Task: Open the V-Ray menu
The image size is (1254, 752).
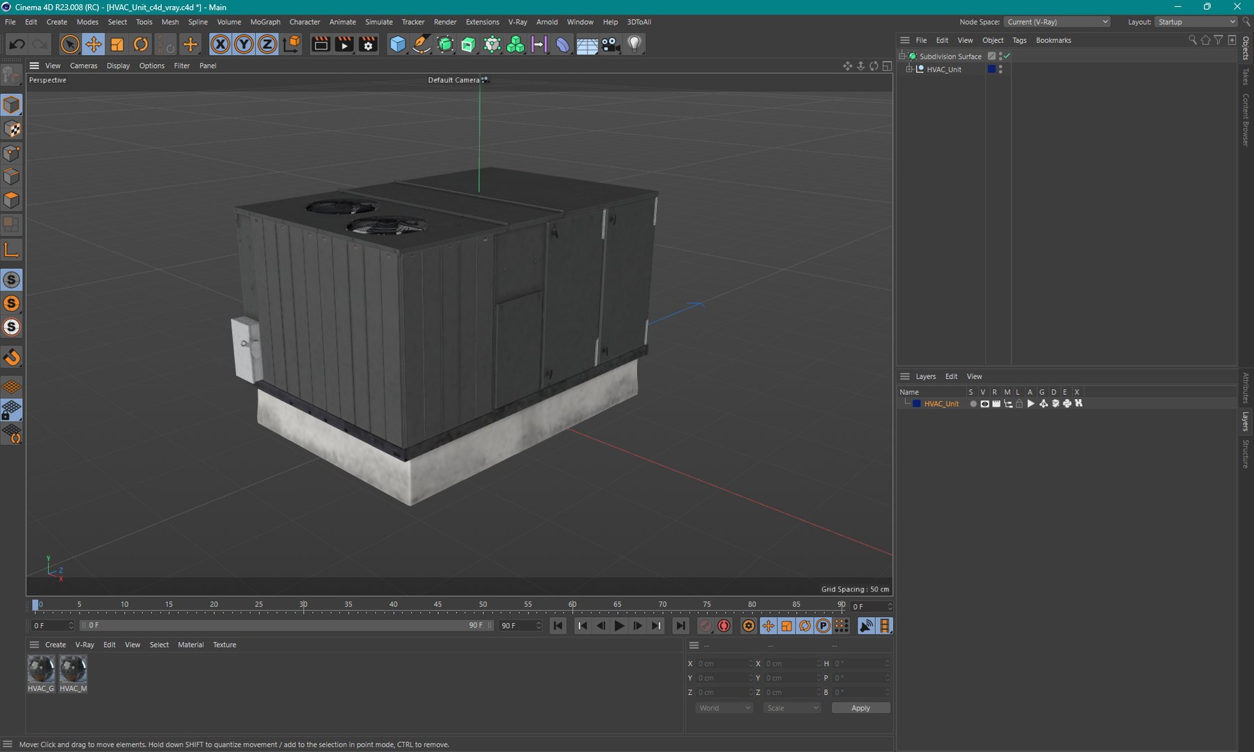Action: click(x=518, y=22)
